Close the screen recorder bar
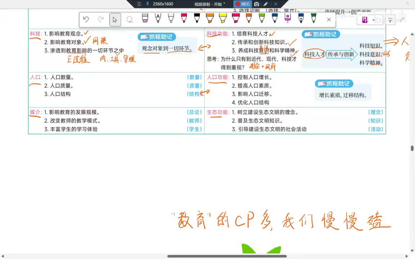 pos(276,4)
